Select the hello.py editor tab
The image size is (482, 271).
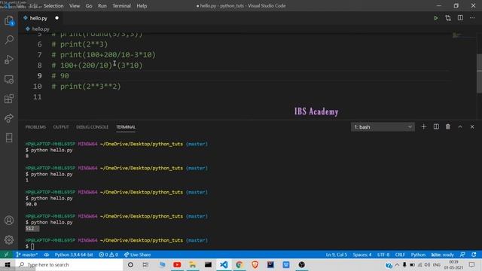pyautogui.click(x=38, y=18)
